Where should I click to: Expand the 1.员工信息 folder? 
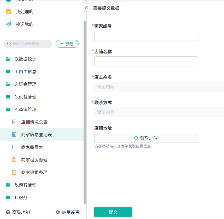(x=25, y=72)
